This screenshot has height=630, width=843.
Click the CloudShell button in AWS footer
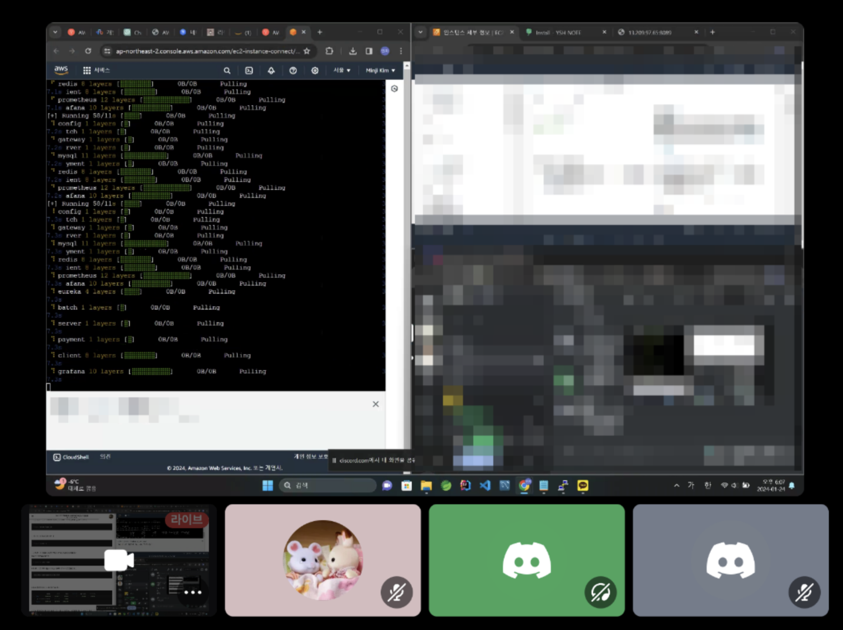pyautogui.click(x=71, y=457)
